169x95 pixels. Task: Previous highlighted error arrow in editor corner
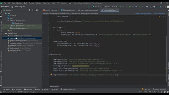point(163,17)
